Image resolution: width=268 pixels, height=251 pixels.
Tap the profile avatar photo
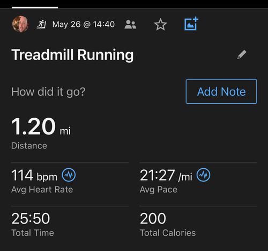[x=20, y=24]
